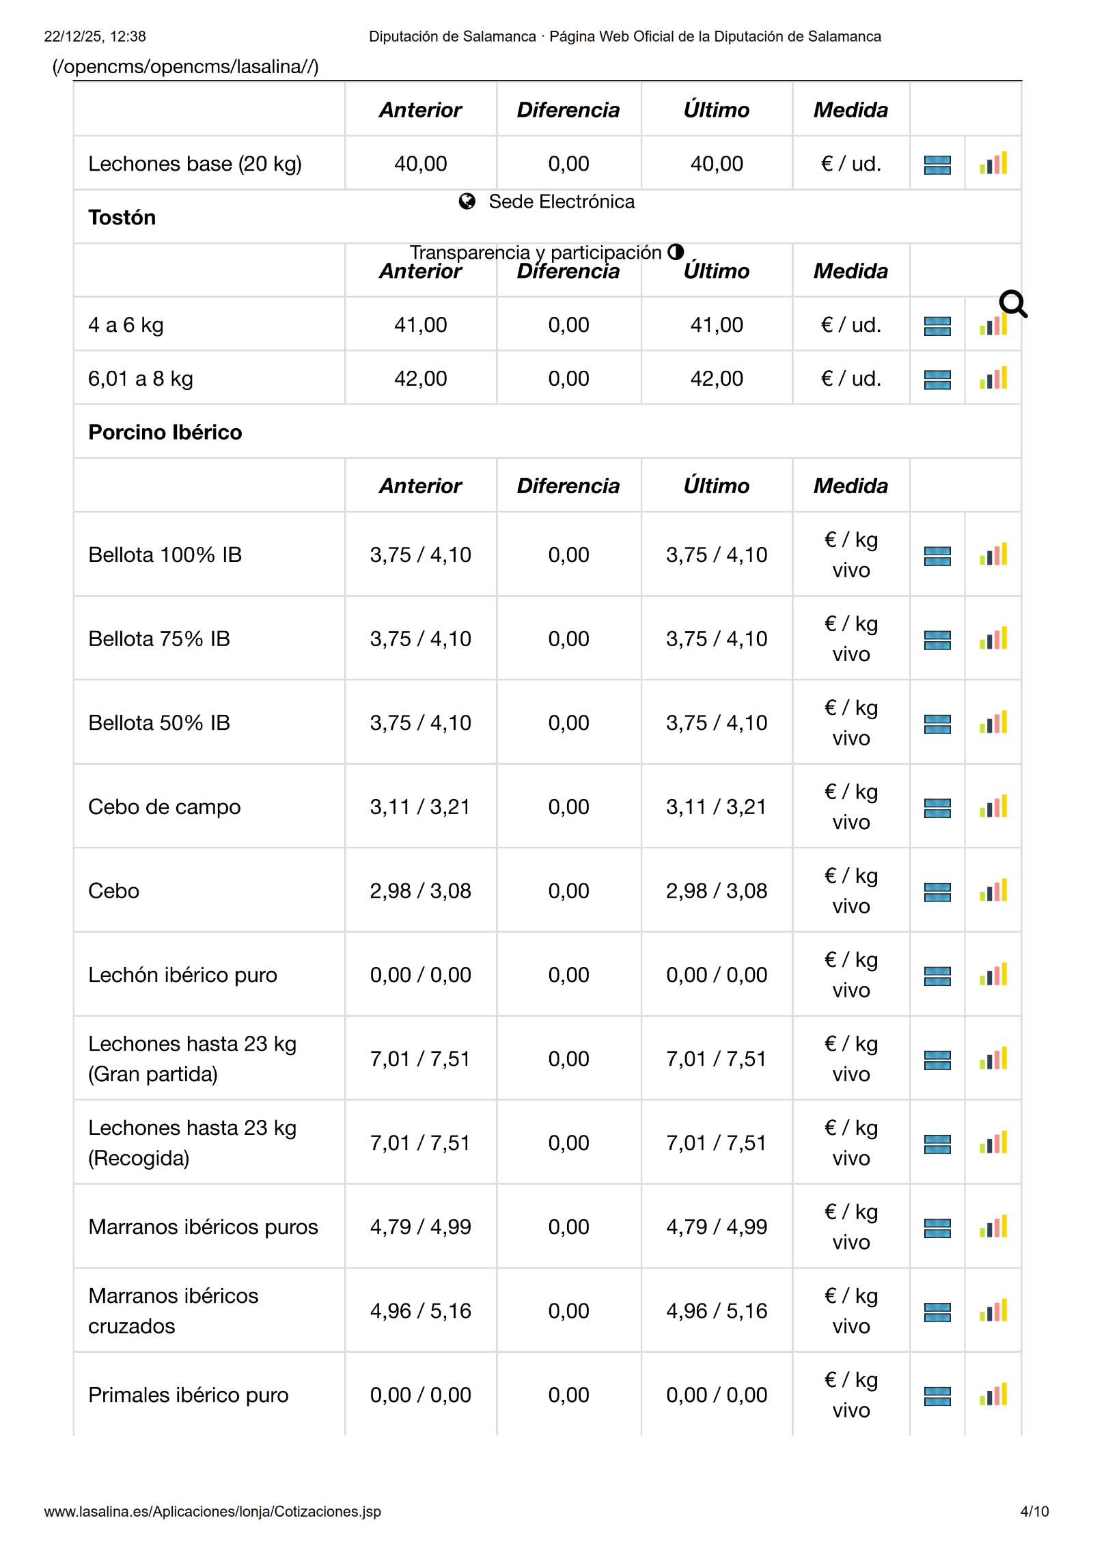Show bar chart for Lechones base (20 kg)
This screenshot has width=1093, height=1546.
tap(993, 164)
